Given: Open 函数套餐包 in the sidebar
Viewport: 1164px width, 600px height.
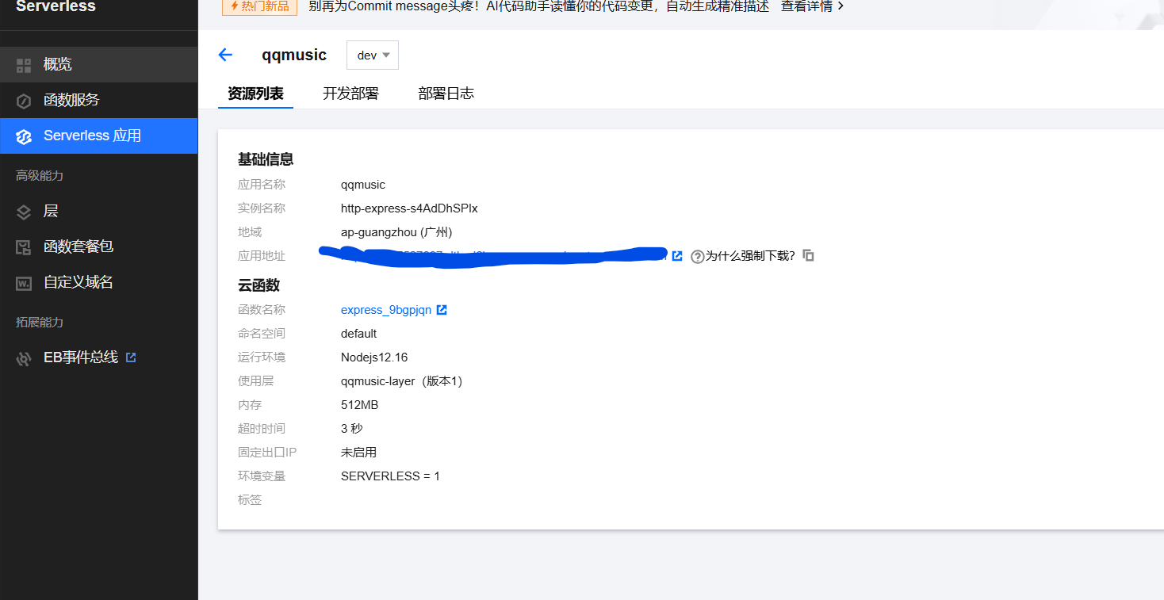Looking at the screenshot, I should point(98,247).
